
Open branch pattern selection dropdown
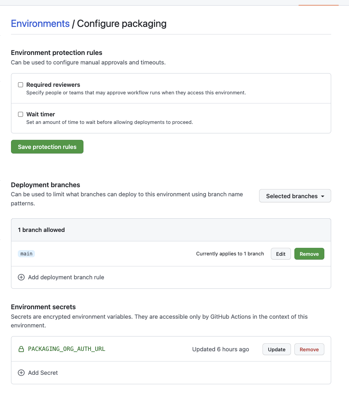click(295, 196)
